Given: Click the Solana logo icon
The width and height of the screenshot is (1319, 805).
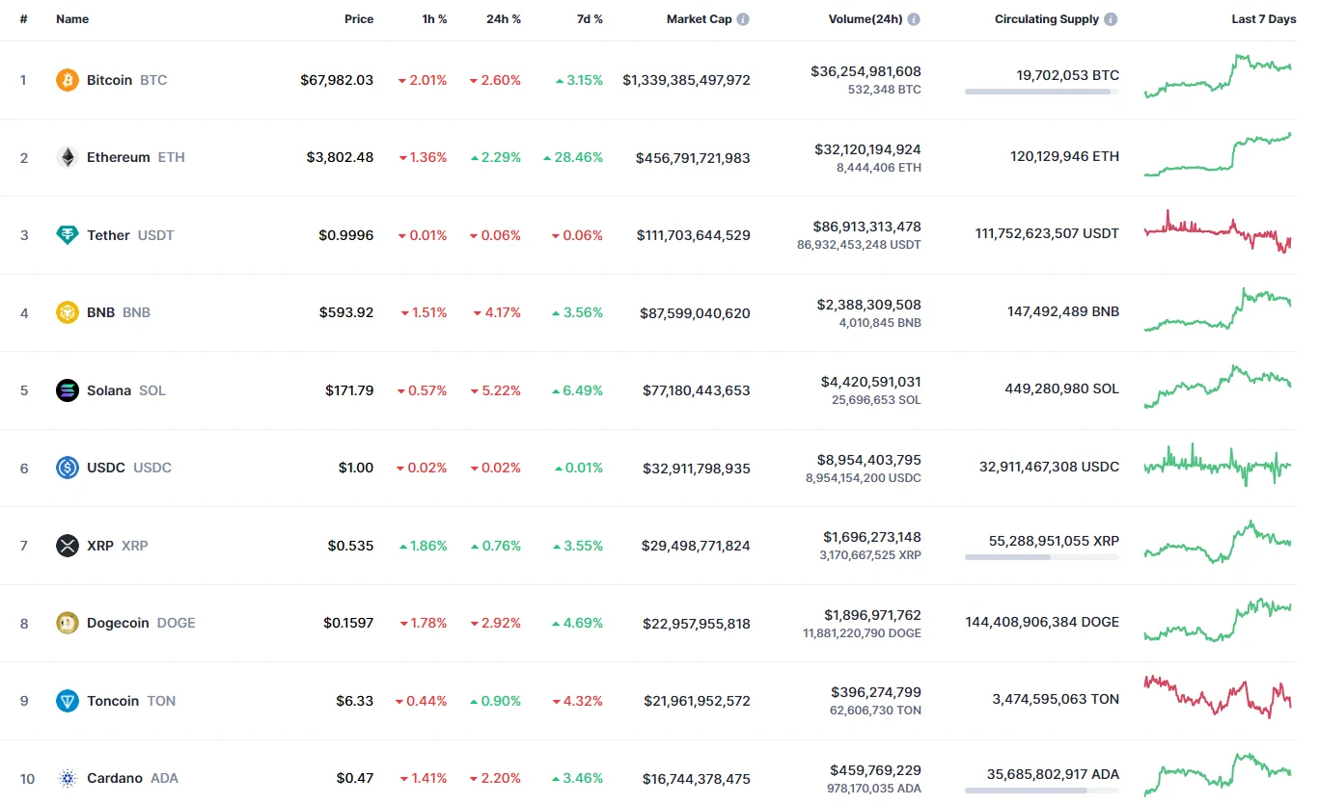Looking at the screenshot, I should [x=68, y=390].
